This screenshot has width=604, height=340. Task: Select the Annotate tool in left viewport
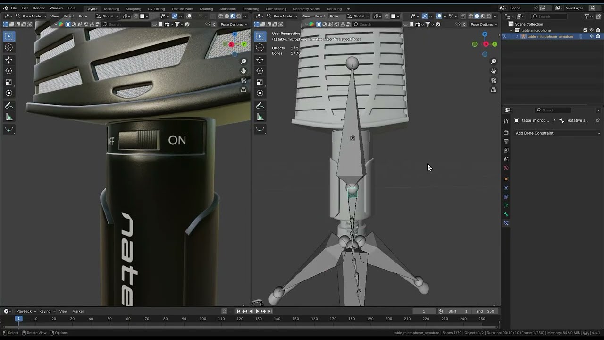(x=9, y=106)
